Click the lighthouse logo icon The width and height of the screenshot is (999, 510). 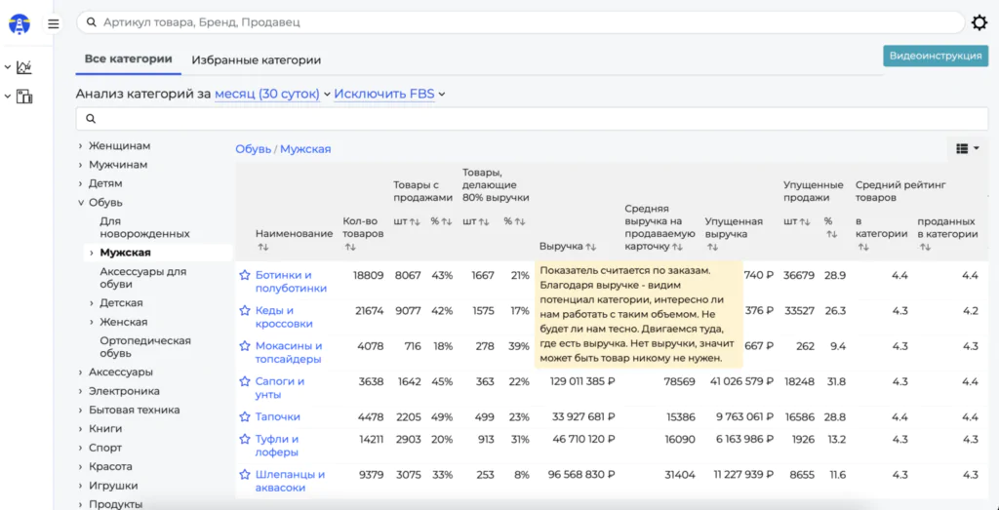20,23
